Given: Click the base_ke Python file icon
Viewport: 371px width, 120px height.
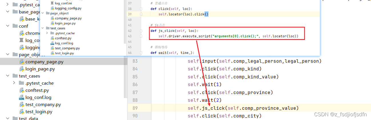Looking at the screenshot, I should pos(21,19).
